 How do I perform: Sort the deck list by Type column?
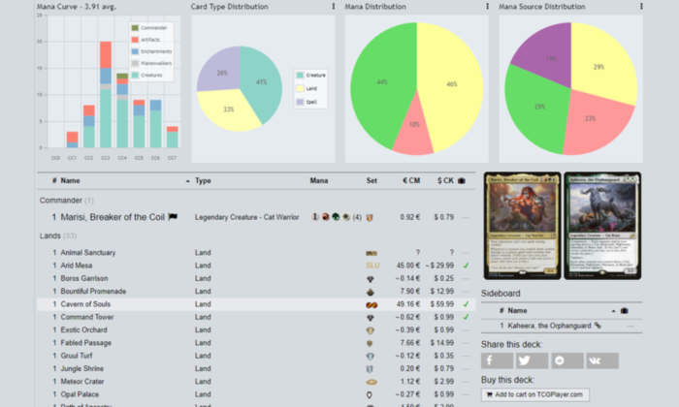(204, 180)
